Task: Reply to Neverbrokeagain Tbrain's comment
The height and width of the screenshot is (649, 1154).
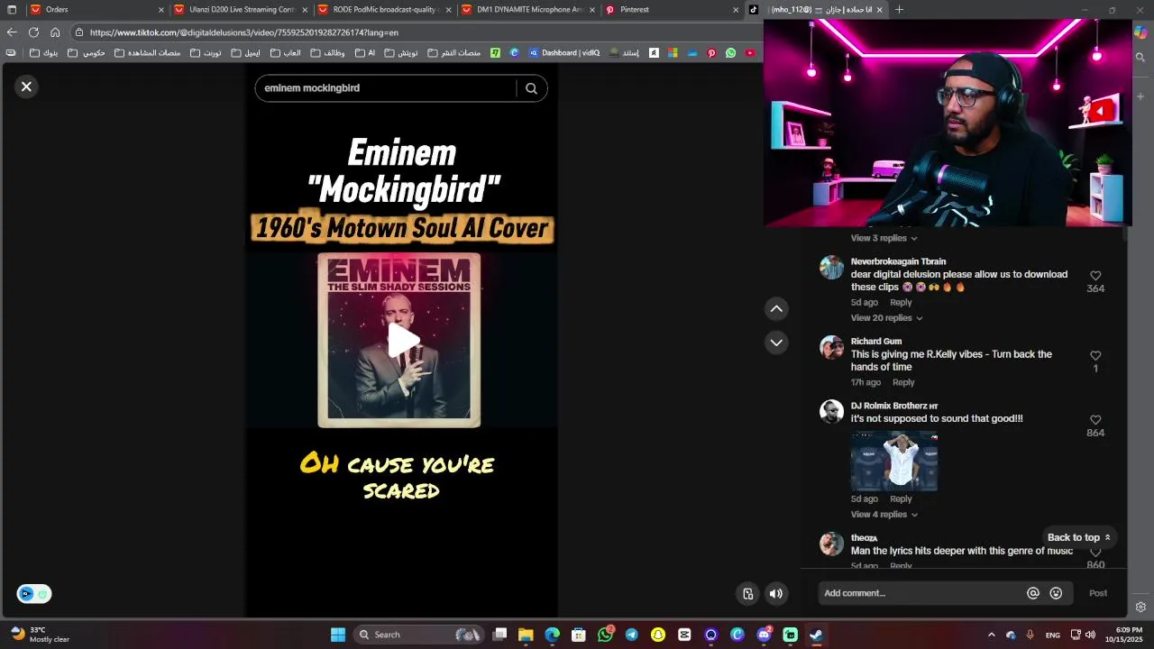Action: (901, 303)
